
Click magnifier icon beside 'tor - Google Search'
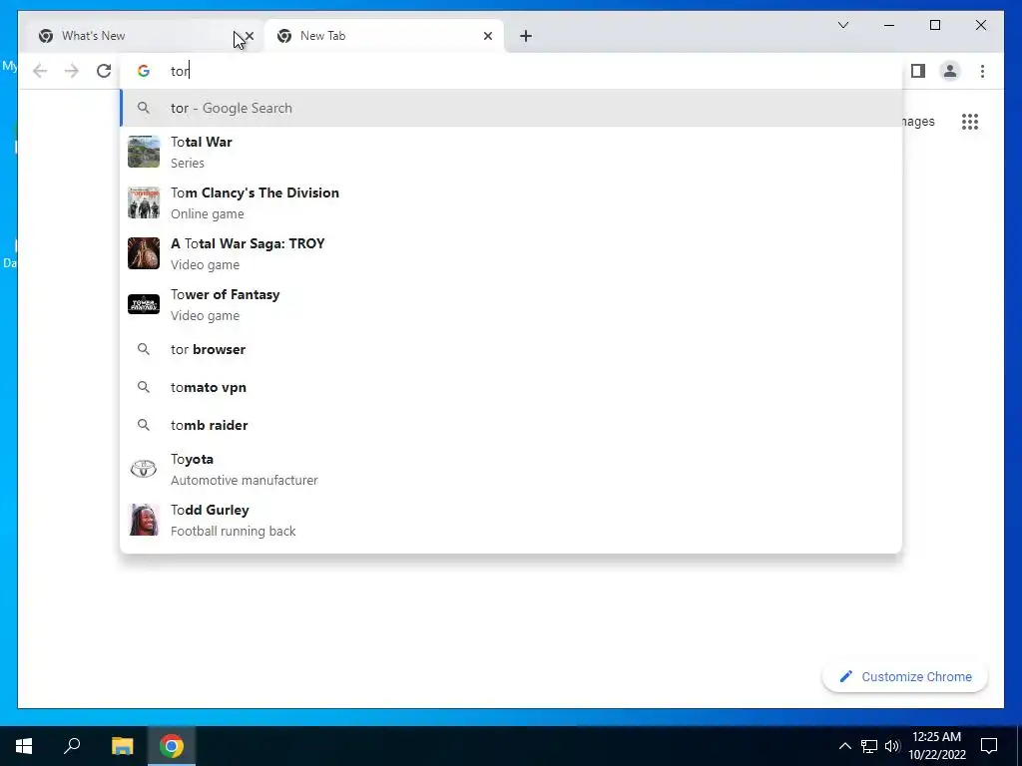(144, 108)
